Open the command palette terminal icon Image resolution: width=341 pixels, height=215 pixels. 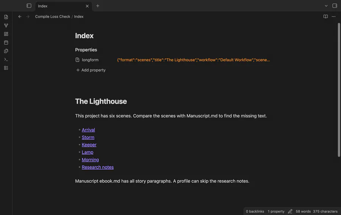coord(6,59)
